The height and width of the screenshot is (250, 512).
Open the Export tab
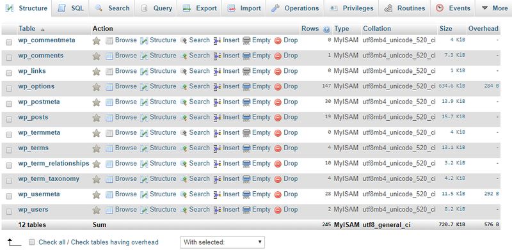[x=200, y=8]
